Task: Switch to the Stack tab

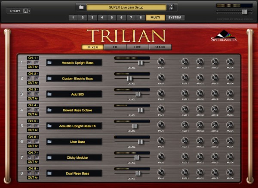Action: [x=160, y=47]
